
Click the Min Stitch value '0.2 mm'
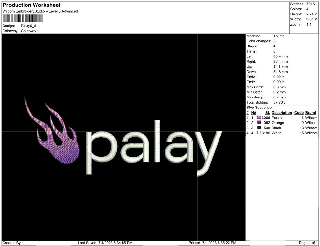pos(280,92)
